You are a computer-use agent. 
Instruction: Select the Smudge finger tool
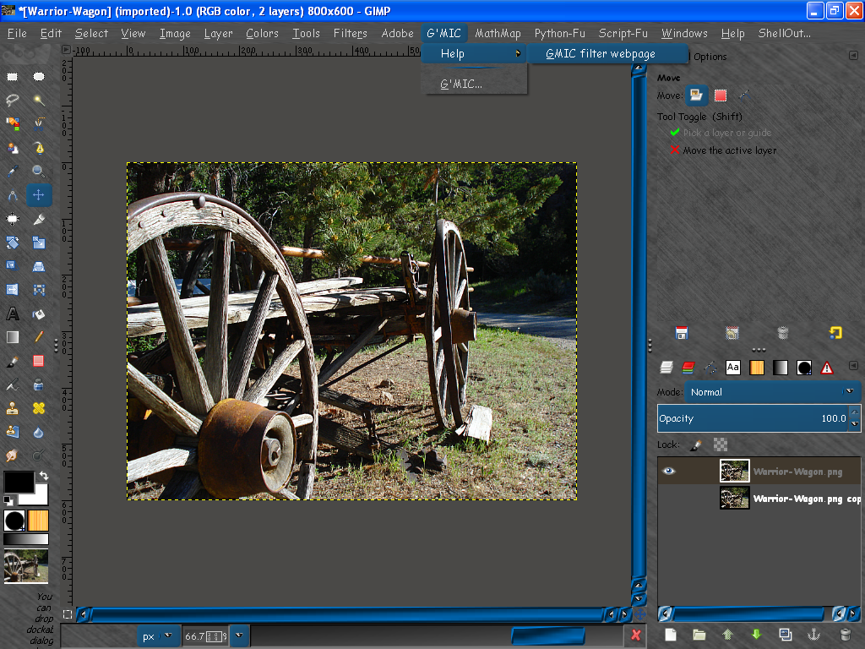tap(12, 455)
